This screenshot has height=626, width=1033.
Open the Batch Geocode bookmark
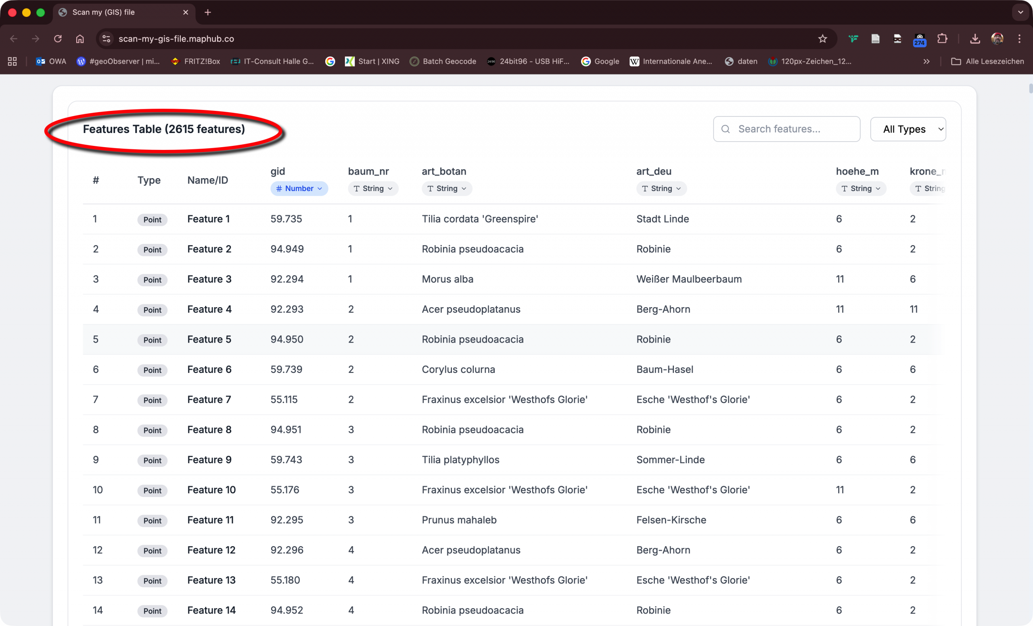[x=443, y=61]
